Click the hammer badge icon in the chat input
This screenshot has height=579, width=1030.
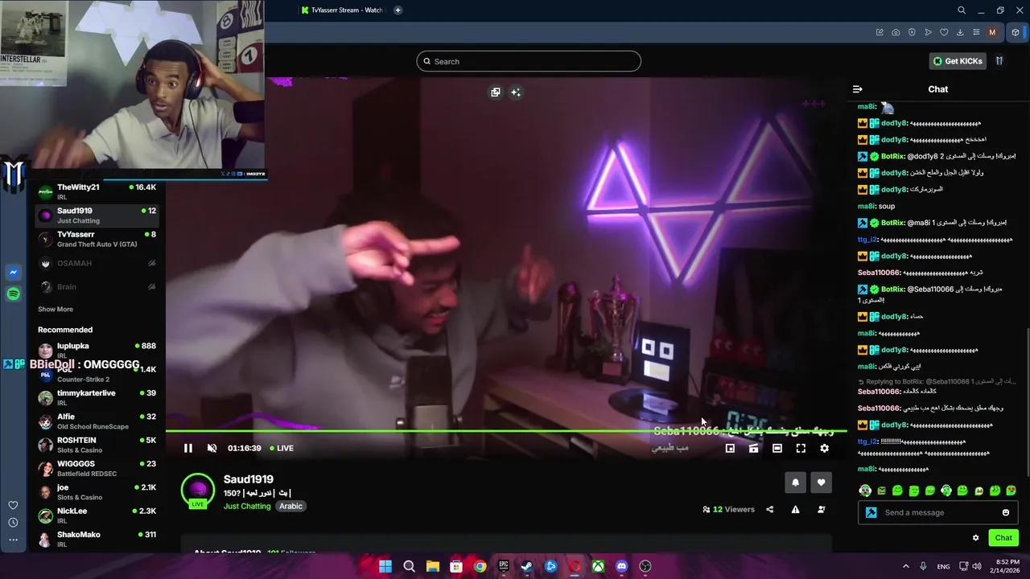pyautogui.click(x=871, y=512)
